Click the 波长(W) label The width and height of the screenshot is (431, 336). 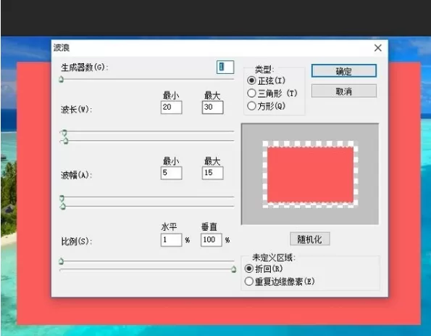76,110
